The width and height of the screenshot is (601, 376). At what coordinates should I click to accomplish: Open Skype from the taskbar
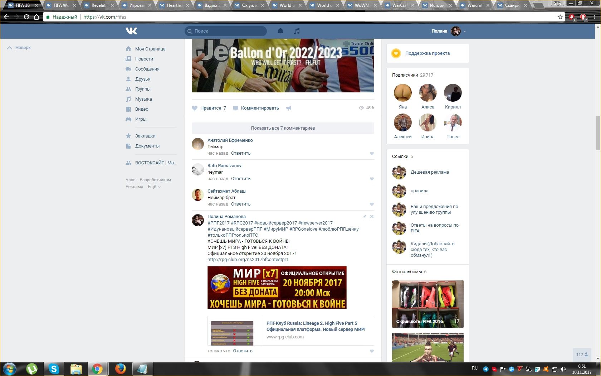(54, 368)
